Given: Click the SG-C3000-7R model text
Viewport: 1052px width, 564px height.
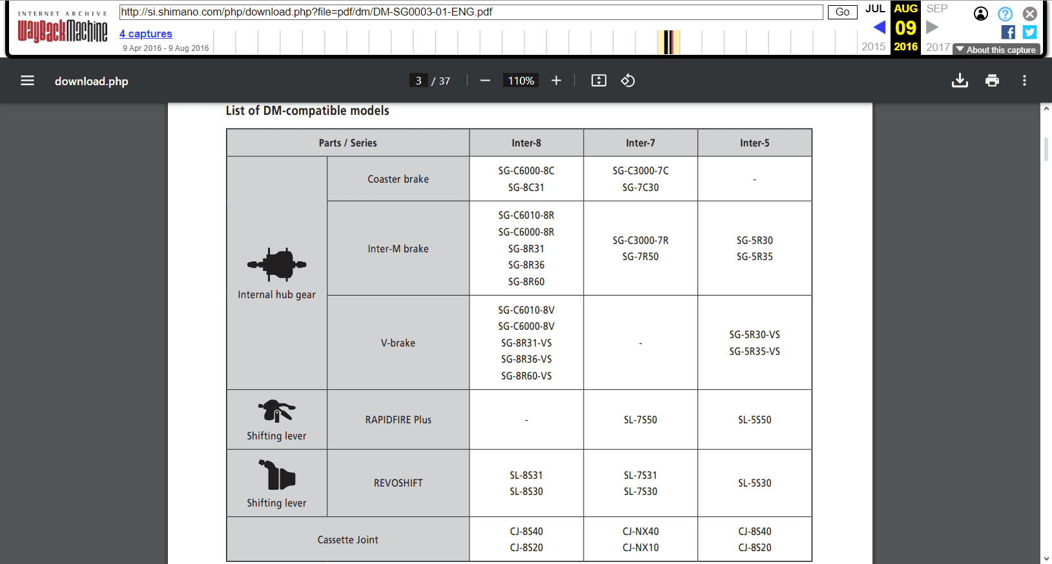Looking at the screenshot, I should click(x=641, y=241).
